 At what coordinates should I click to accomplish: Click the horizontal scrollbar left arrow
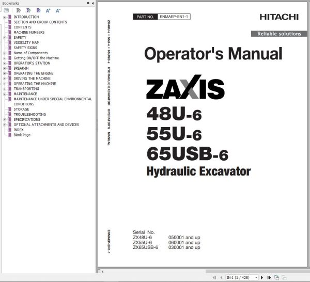102,271
